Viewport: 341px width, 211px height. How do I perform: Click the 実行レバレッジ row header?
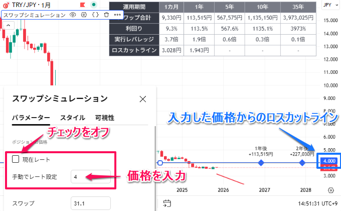(134, 40)
